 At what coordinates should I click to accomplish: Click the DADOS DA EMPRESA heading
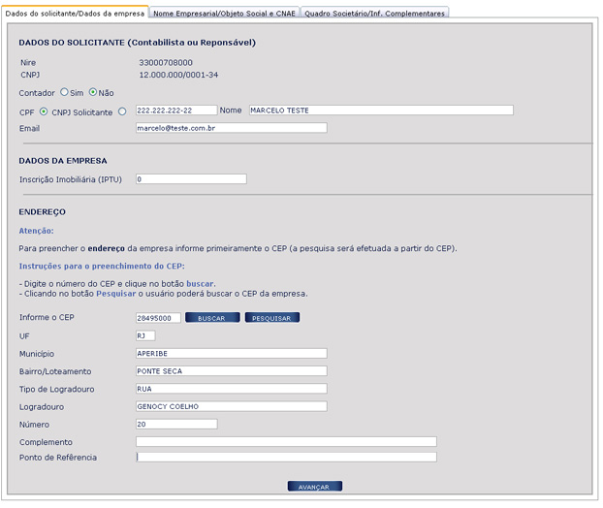click(63, 161)
